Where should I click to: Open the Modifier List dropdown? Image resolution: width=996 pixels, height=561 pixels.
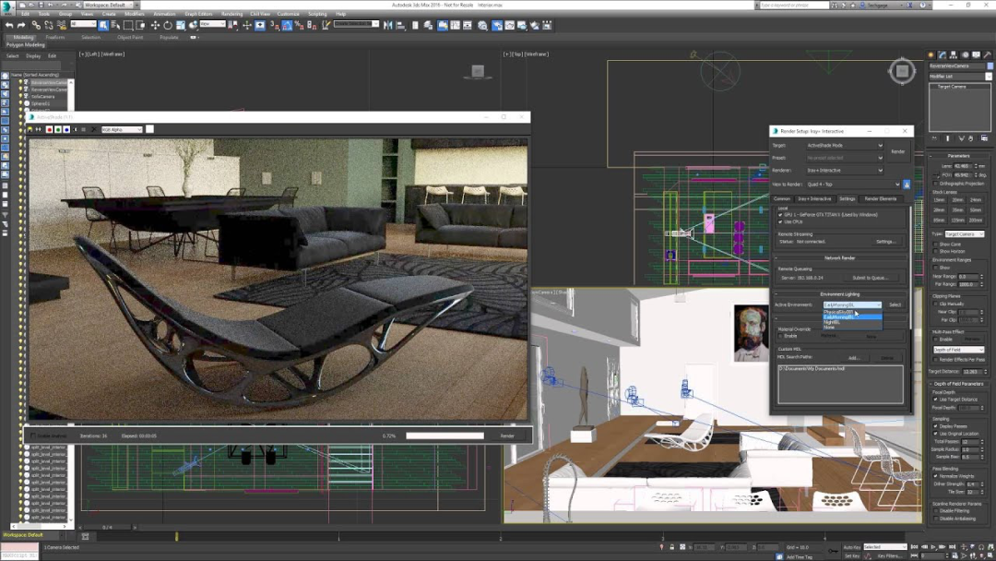957,77
